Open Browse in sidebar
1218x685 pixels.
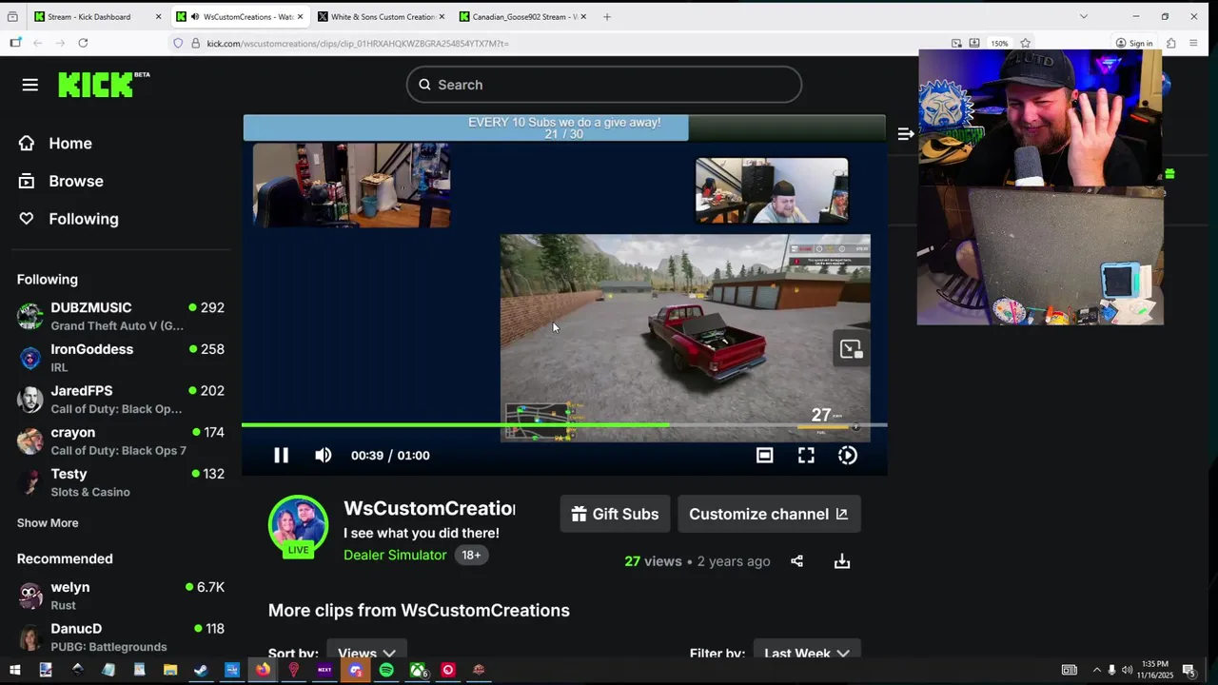[x=76, y=181]
